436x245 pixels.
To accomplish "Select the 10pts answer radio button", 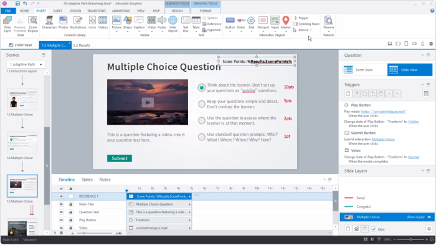I will pyautogui.click(x=202, y=87).
